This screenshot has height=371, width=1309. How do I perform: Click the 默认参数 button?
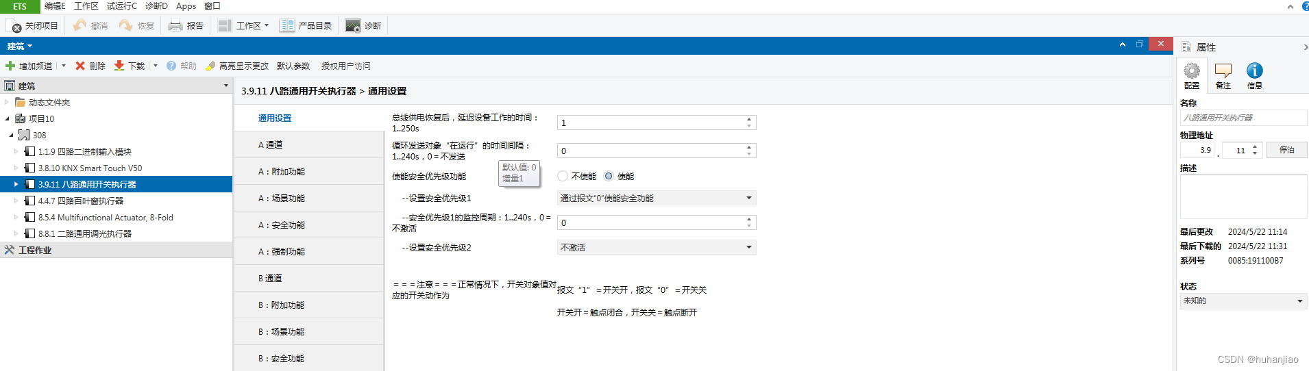tap(293, 66)
